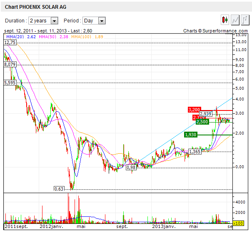This screenshot has width=252, height=233.
Task: Click the 1,89 MMA(100) value
Action: tap(99, 37)
